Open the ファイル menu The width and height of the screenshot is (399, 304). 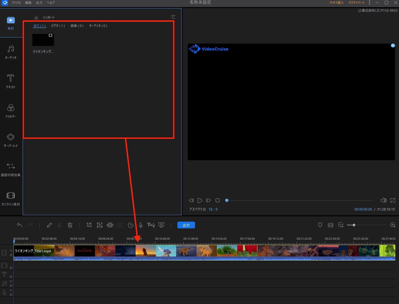click(16, 3)
